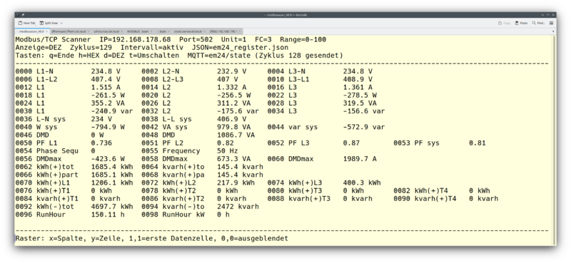
Task: Click the -156.6 var value
Action: tap(364, 111)
